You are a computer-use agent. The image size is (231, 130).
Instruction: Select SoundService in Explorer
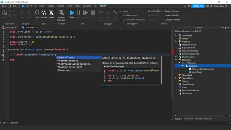(x=188, y=84)
